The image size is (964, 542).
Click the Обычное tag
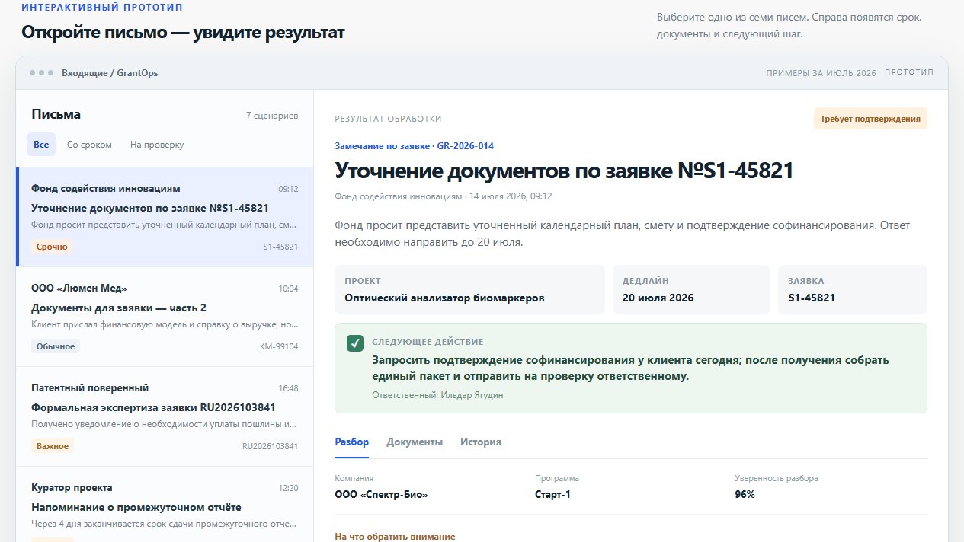pyautogui.click(x=56, y=346)
